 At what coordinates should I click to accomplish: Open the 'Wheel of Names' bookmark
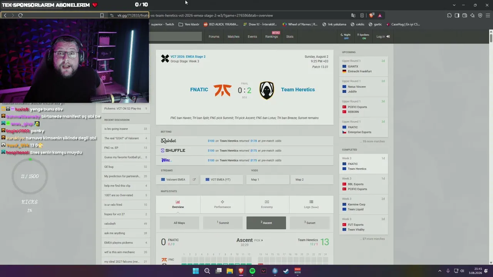(x=300, y=24)
